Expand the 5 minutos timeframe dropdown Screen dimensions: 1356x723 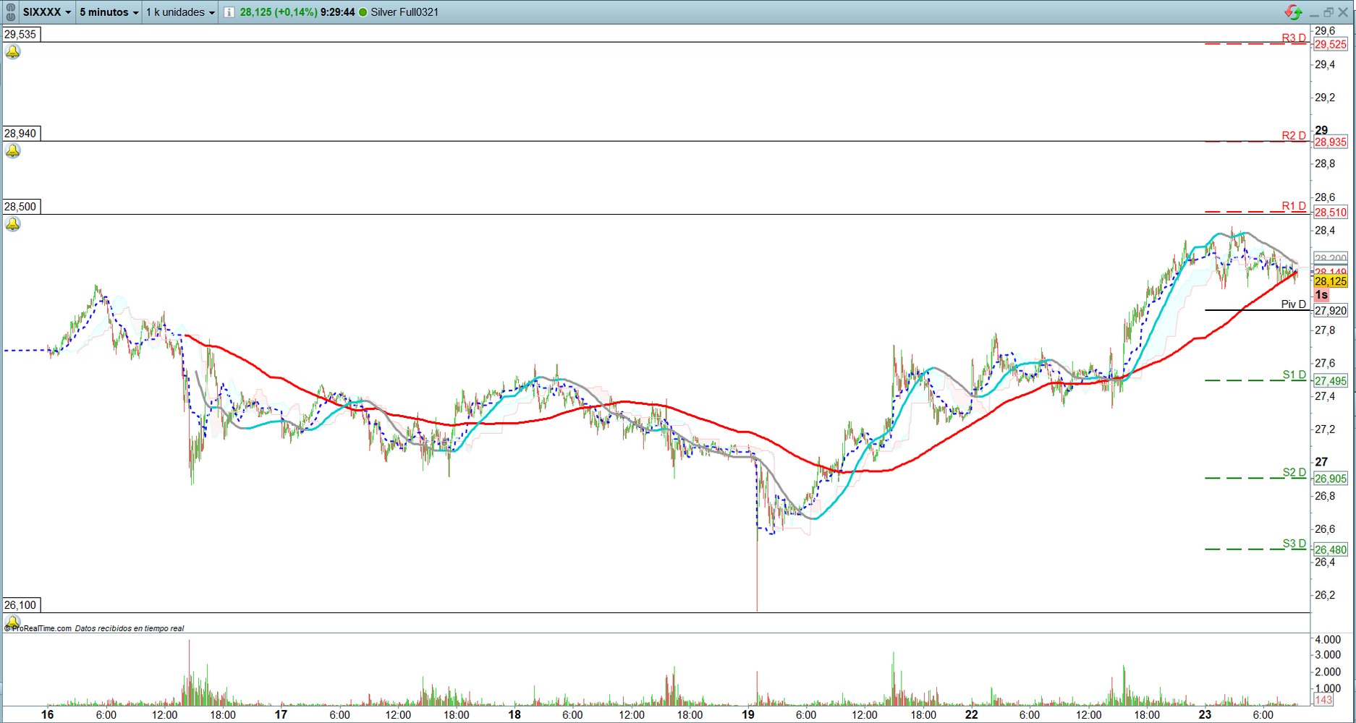tap(109, 12)
